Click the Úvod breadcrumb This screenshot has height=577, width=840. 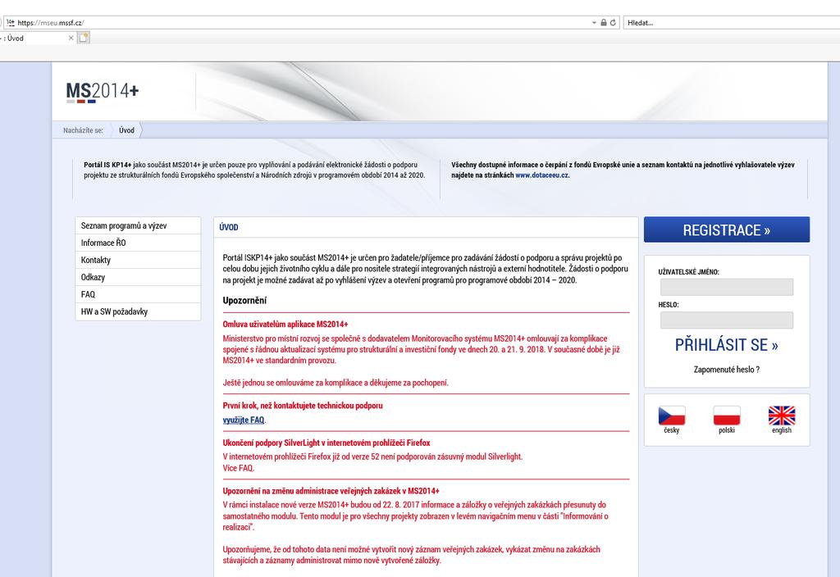pyautogui.click(x=126, y=130)
